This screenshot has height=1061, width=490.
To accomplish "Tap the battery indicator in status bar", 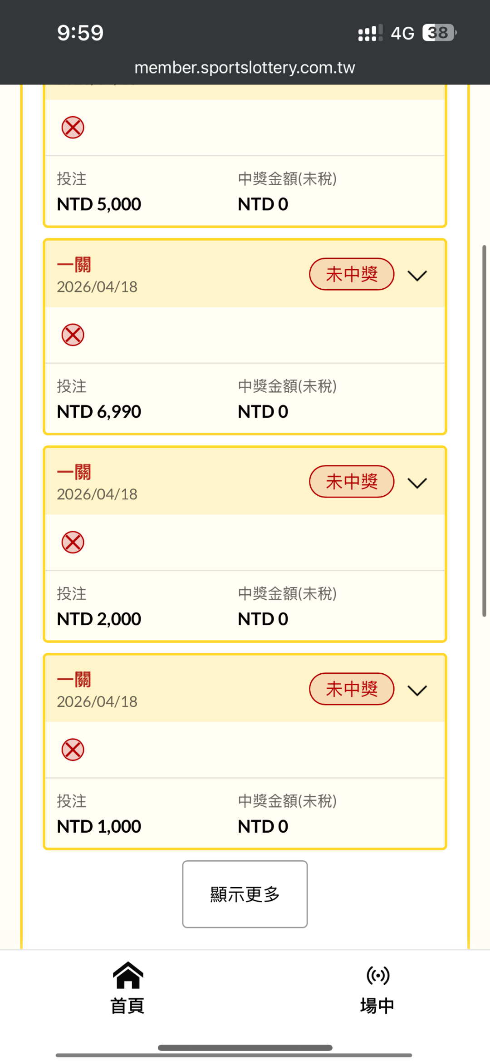I will 439,33.
